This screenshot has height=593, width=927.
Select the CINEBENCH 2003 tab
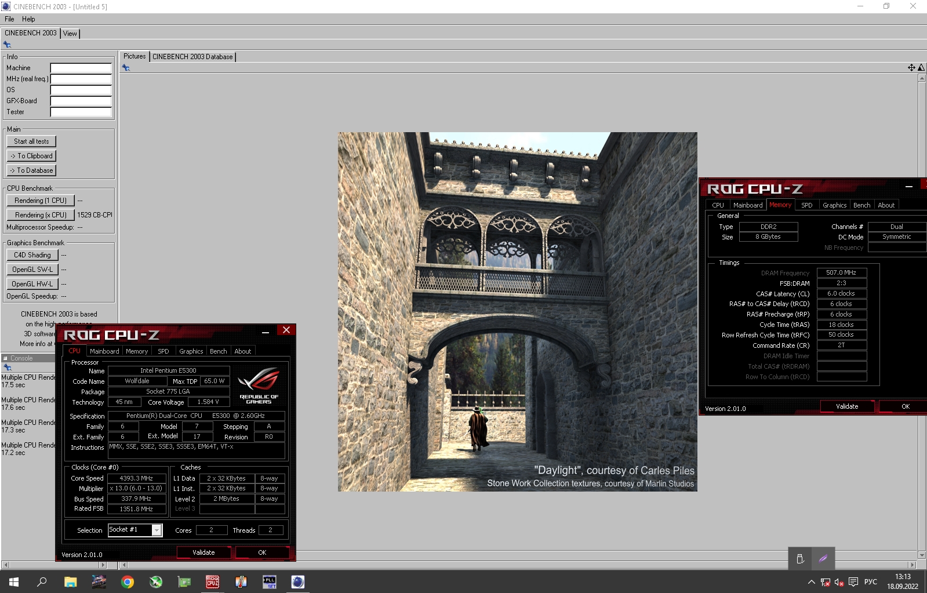(x=30, y=33)
